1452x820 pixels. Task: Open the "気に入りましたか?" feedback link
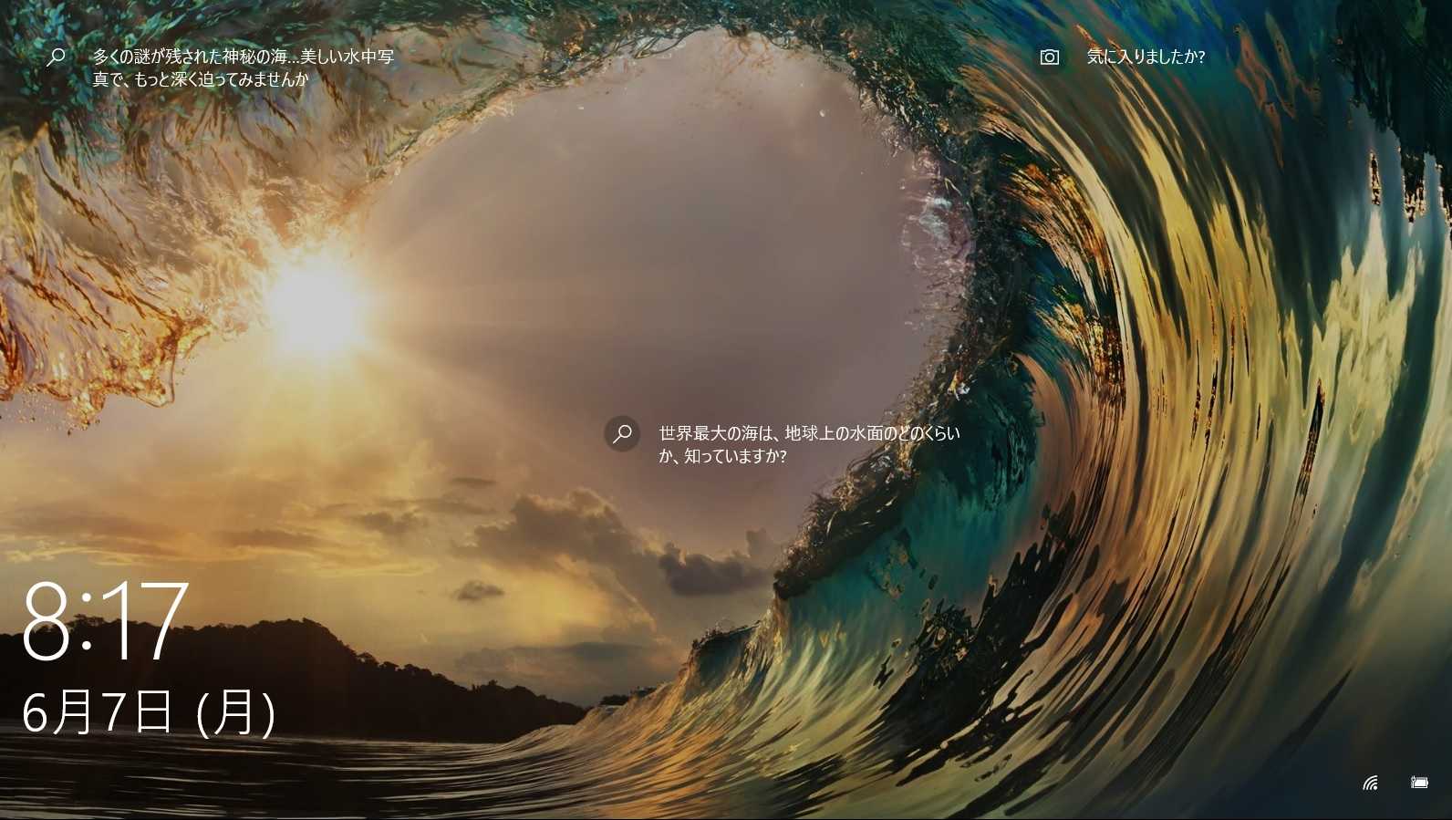coord(1146,57)
